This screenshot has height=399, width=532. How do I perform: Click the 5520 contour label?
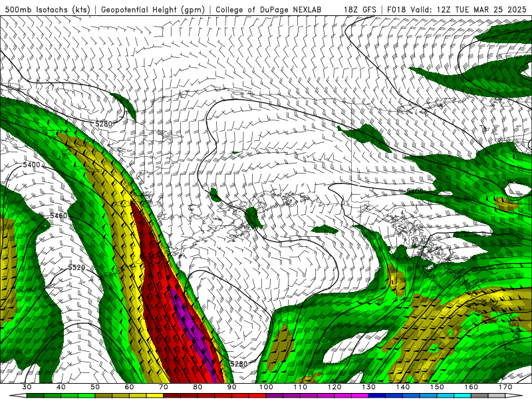(x=76, y=267)
